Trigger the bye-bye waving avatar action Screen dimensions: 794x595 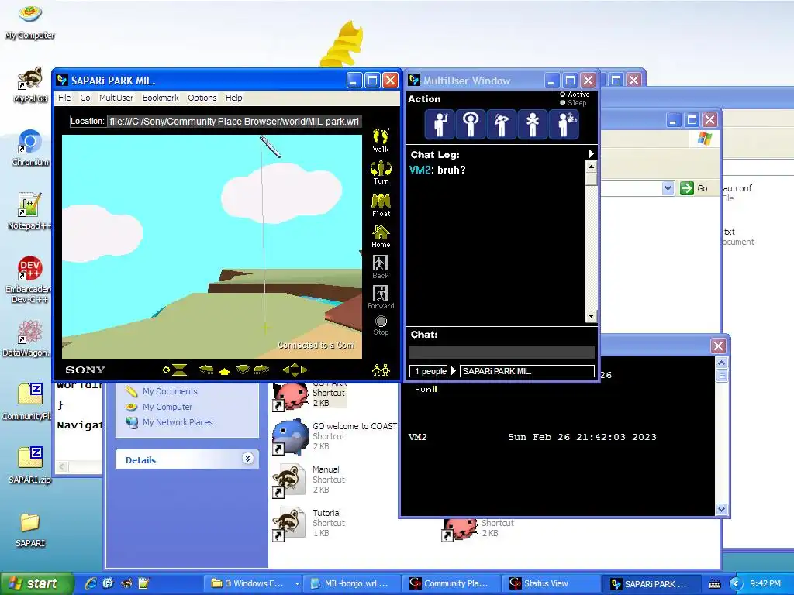coord(564,124)
